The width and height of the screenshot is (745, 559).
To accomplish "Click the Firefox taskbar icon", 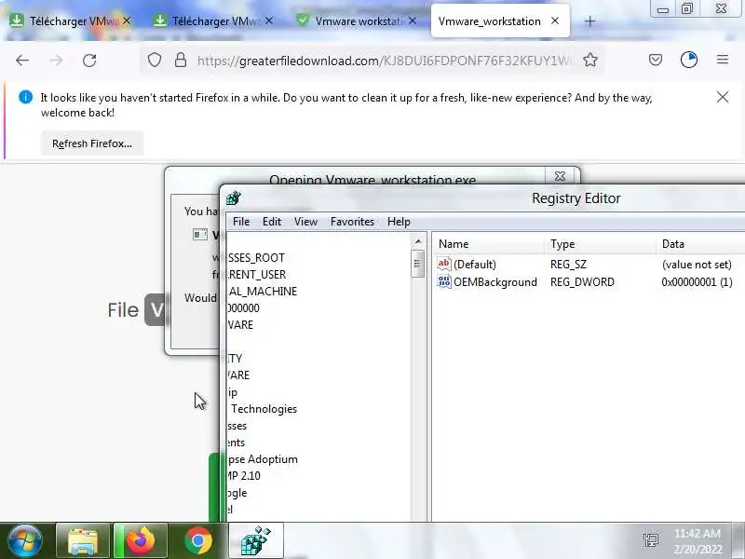I will pos(141,540).
